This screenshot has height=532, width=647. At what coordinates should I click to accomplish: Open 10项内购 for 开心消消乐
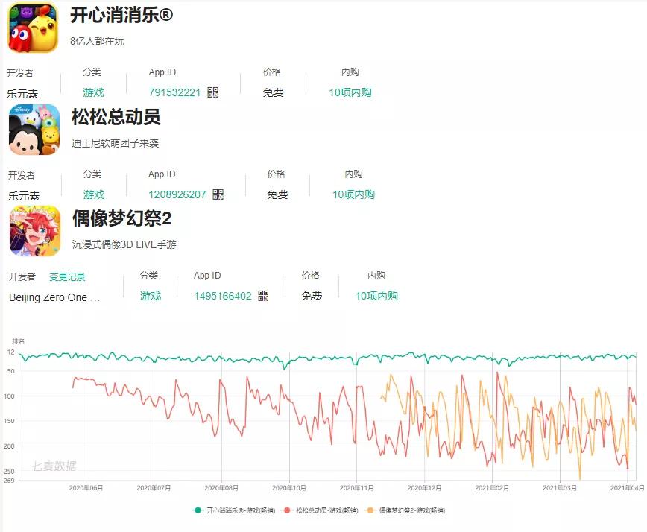coord(349,92)
